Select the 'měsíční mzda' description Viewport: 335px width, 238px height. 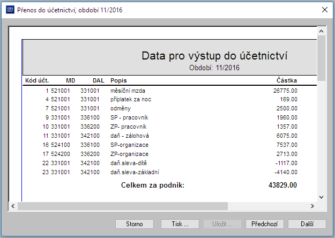(128, 91)
